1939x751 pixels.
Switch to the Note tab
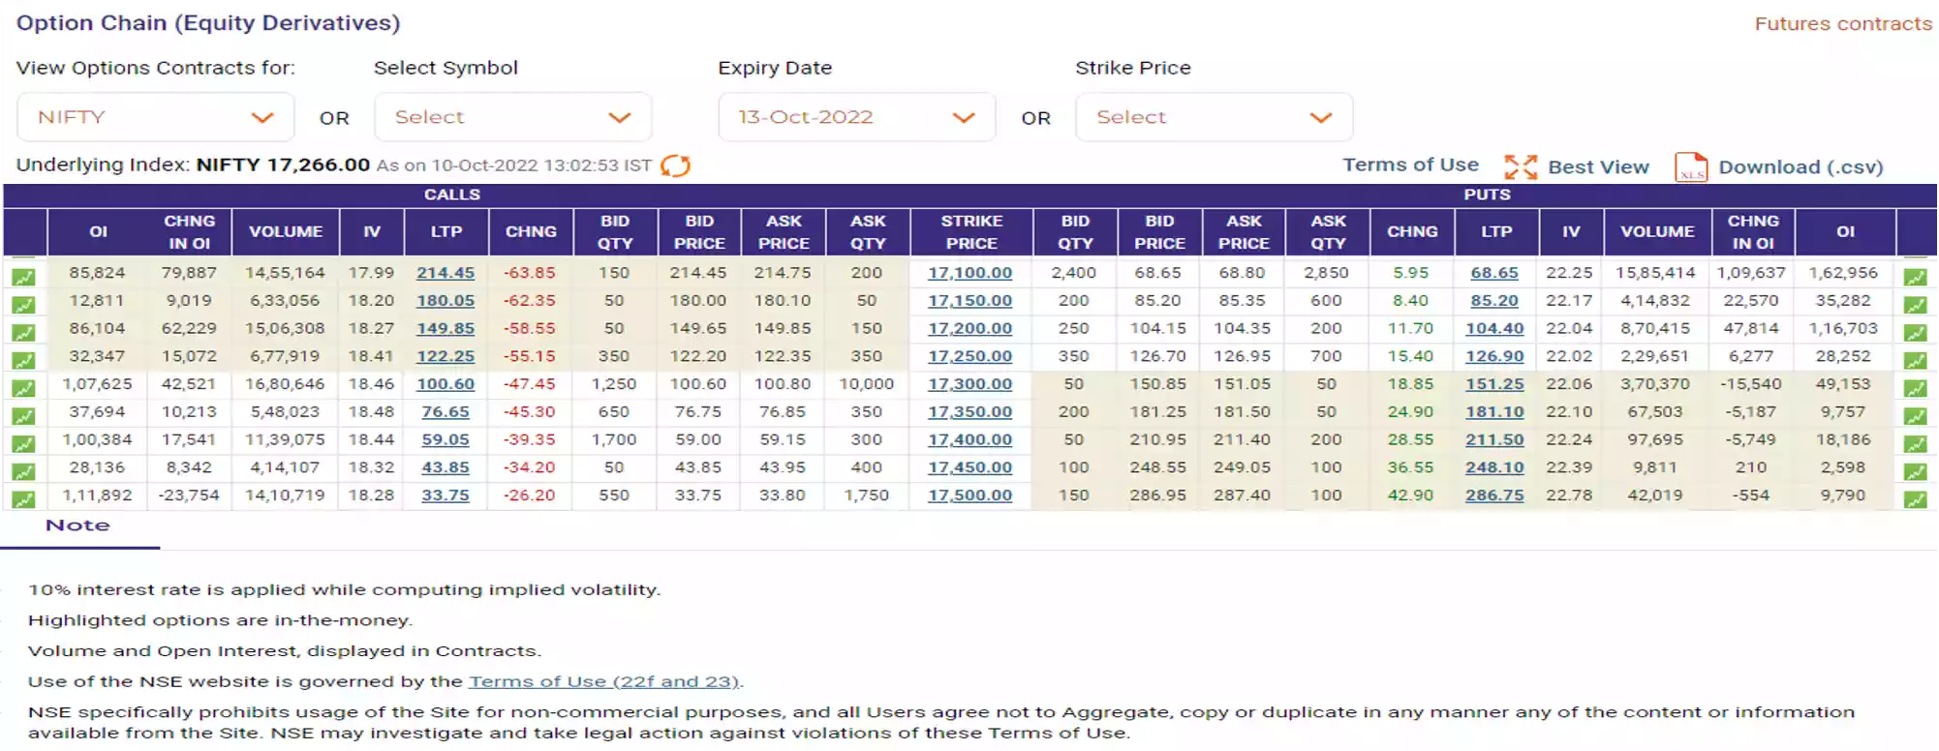point(78,526)
